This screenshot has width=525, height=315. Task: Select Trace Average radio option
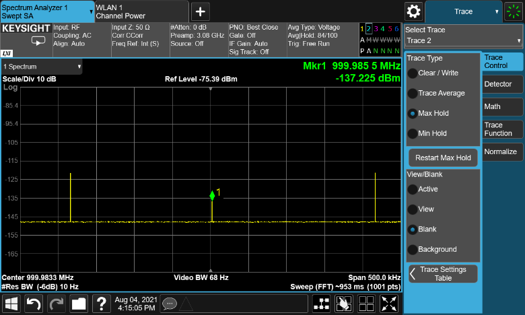point(413,93)
